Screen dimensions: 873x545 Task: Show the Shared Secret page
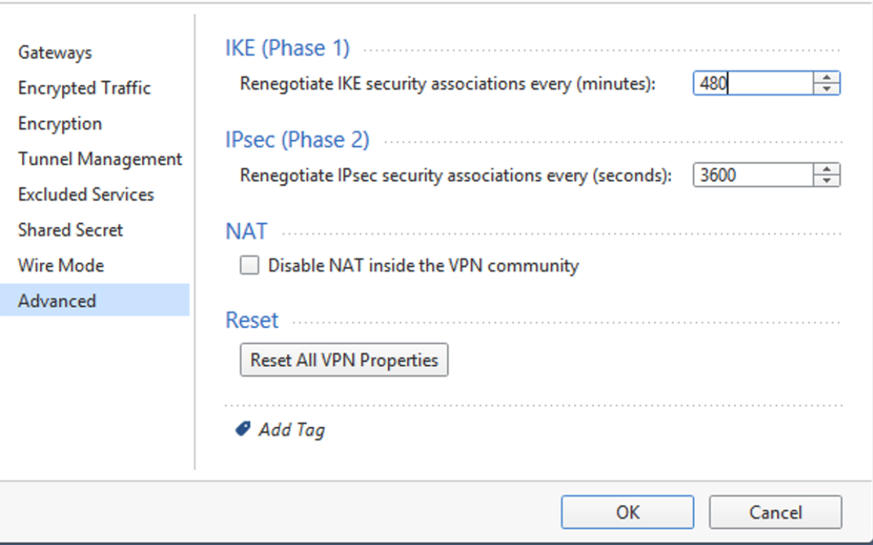tap(71, 230)
